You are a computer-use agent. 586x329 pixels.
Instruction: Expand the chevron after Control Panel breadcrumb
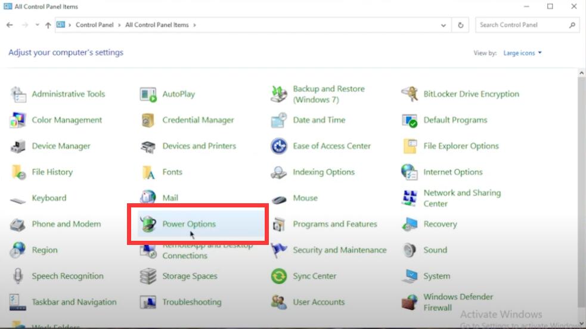click(119, 25)
